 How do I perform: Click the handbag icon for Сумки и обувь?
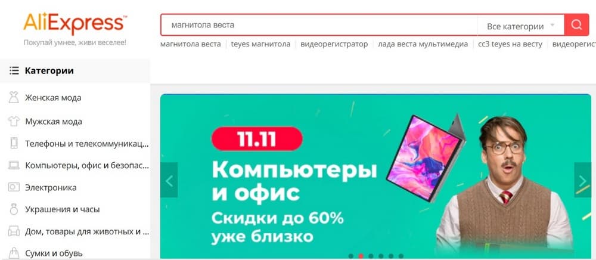(14, 253)
